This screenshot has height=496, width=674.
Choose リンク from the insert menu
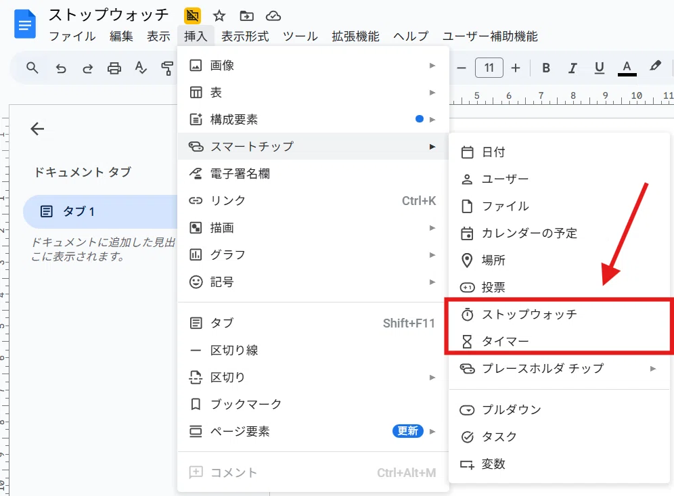coord(313,201)
